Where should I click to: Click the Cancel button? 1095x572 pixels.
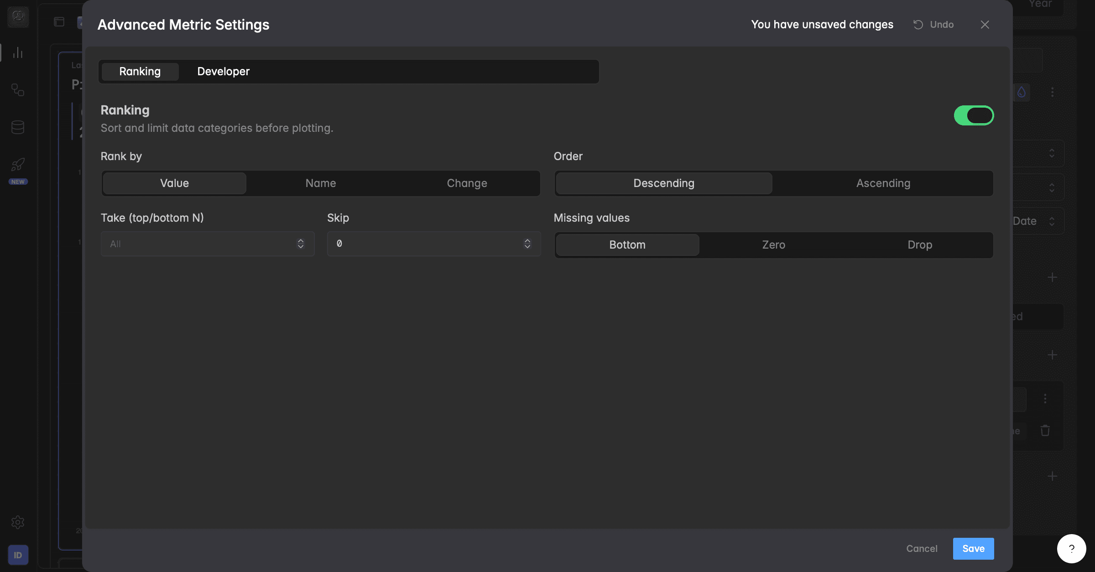pos(922,549)
